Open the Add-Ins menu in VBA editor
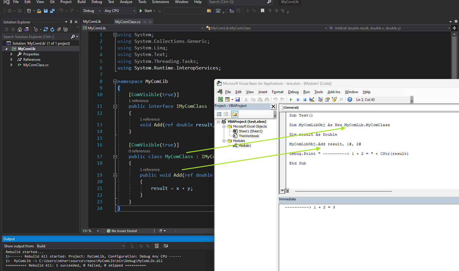The image size is (459, 271). 334,92
